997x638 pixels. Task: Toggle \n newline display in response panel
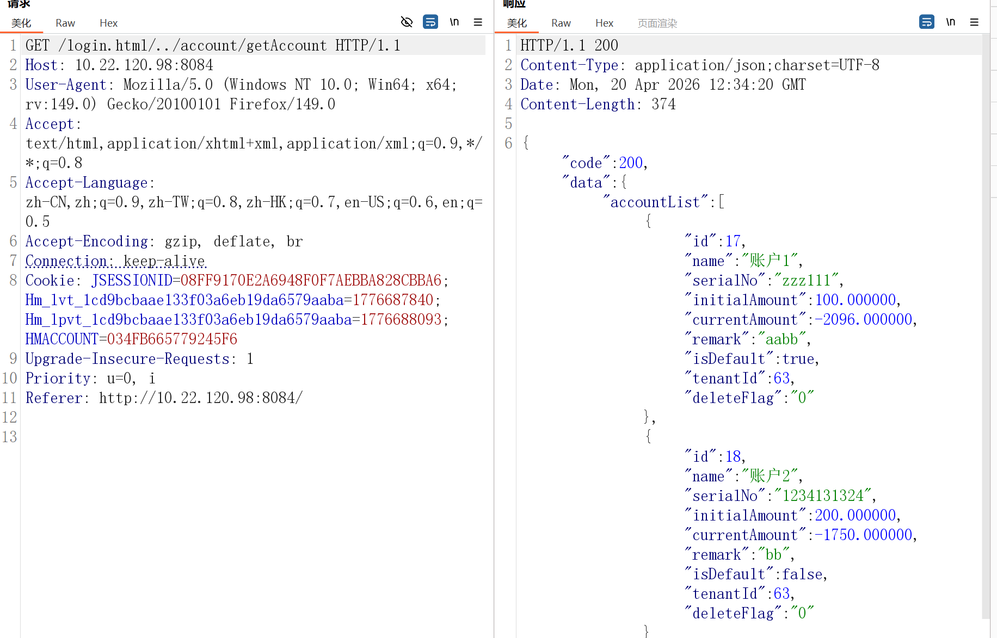pos(951,22)
